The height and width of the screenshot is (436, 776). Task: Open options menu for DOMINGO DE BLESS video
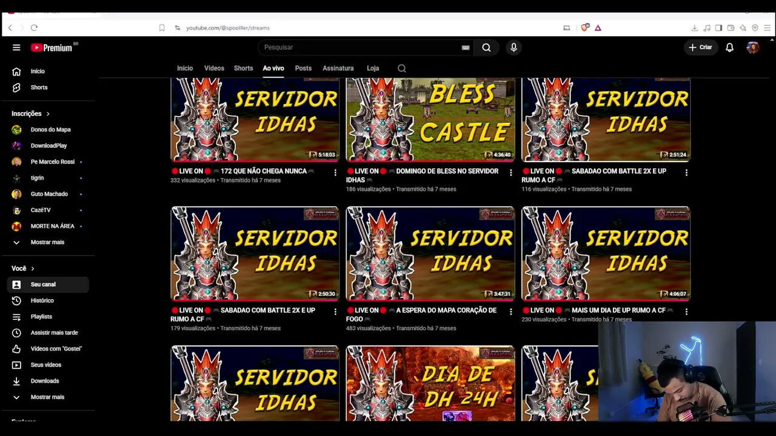(x=510, y=173)
